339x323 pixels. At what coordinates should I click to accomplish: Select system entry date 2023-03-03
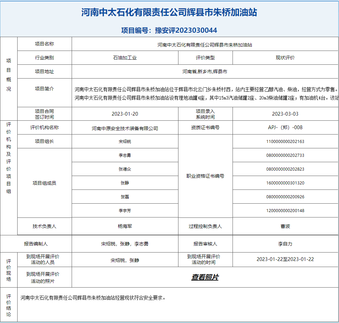(x=285, y=114)
